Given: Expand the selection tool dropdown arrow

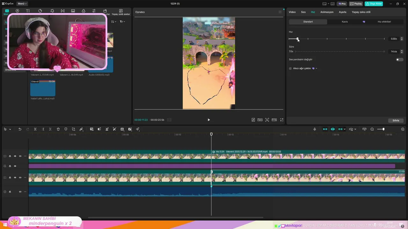Looking at the screenshot, I should (10, 129).
